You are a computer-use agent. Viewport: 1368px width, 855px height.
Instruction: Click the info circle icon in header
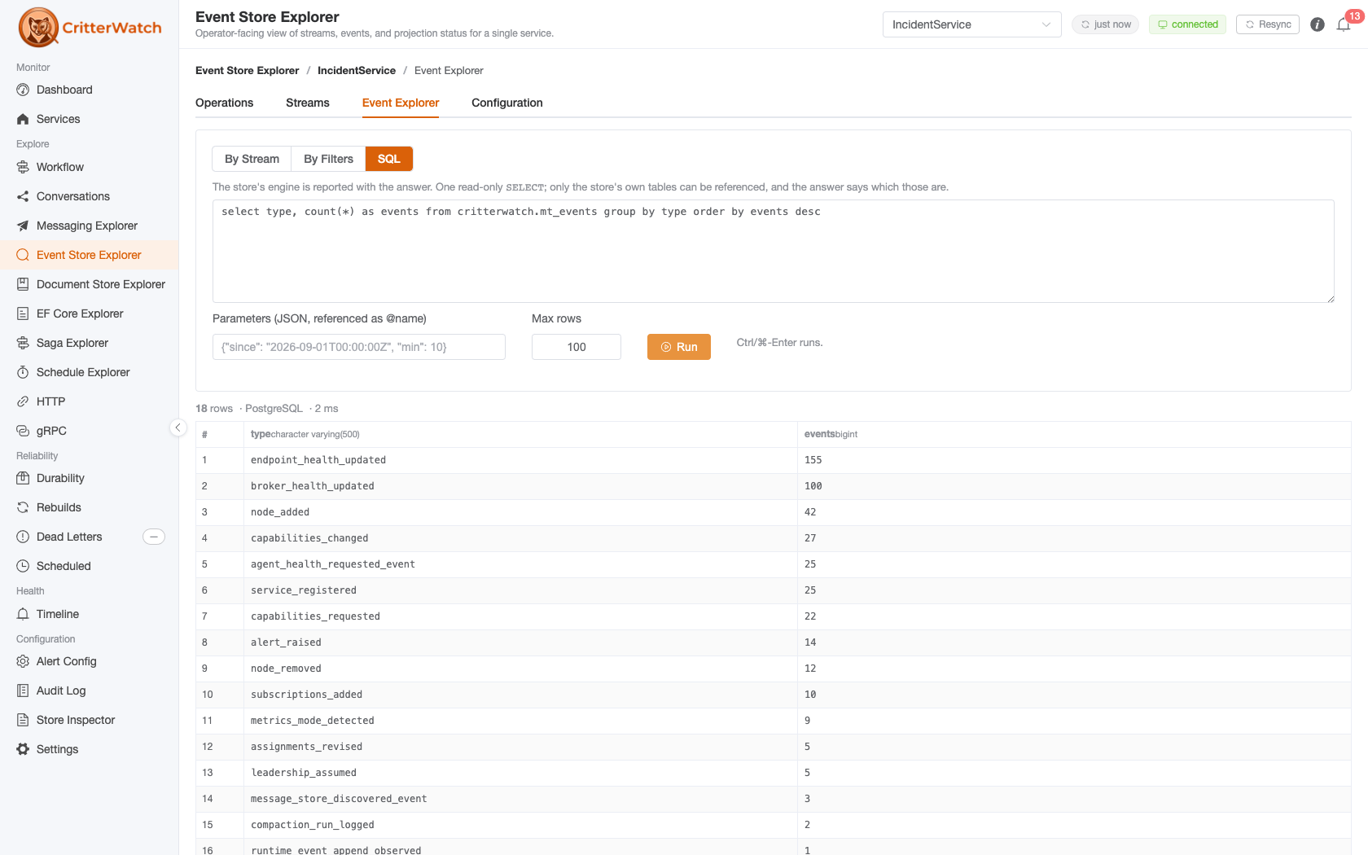[x=1318, y=24]
